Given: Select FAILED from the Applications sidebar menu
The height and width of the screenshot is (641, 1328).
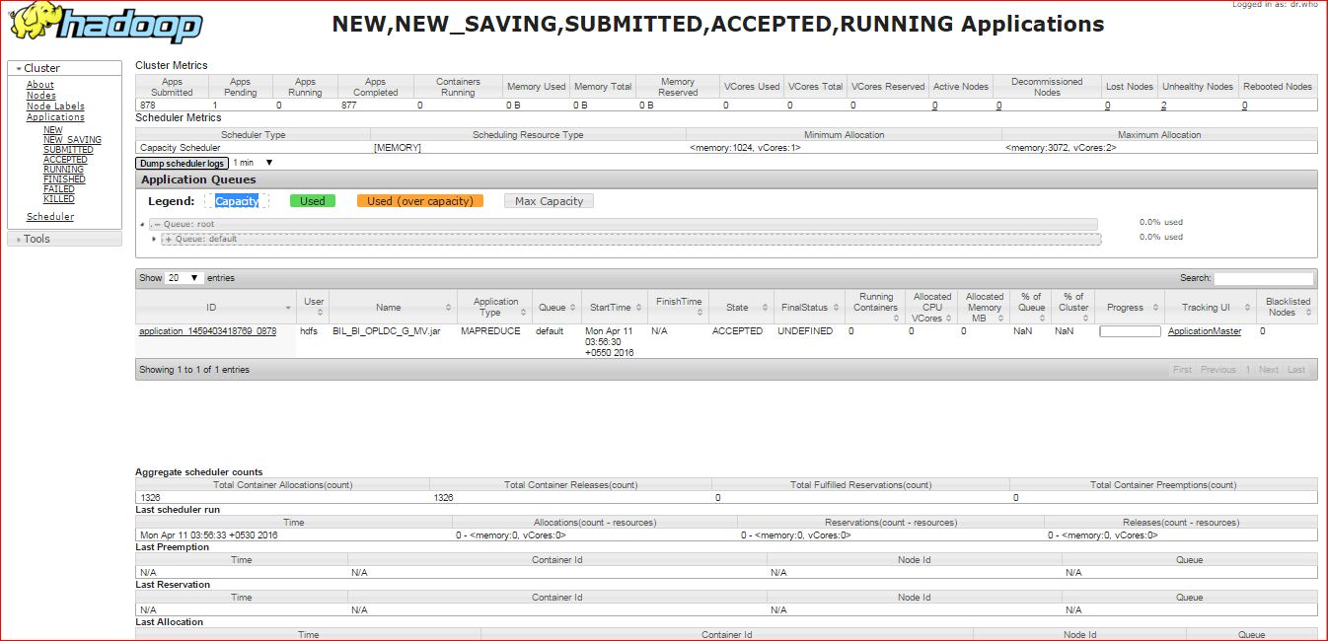Looking at the screenshot, I should pyautogui.click(x=58, y=188).
